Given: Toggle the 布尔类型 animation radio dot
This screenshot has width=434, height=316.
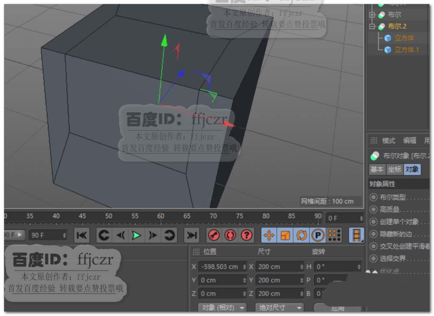Looking at the screenshot, I should [373, 197].
